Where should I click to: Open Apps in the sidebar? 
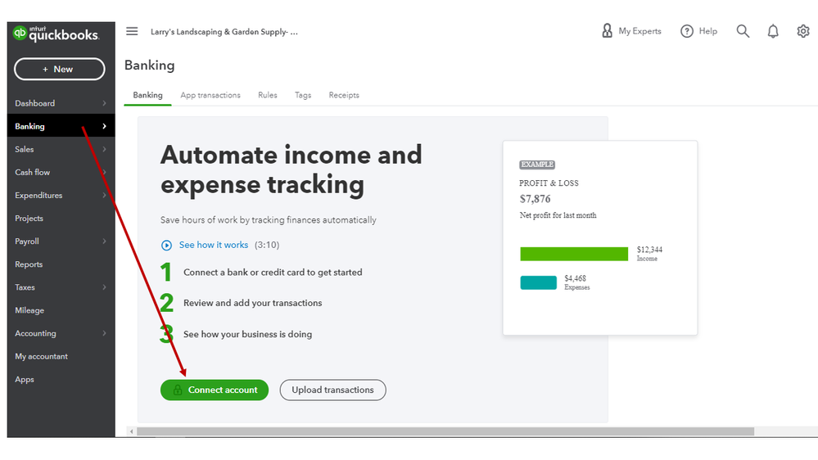(x=61, y=379)
